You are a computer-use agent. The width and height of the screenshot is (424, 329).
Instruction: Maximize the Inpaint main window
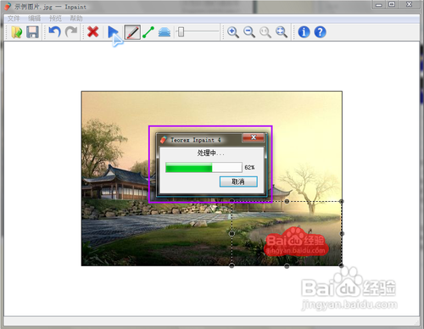[x=392, y=4]
